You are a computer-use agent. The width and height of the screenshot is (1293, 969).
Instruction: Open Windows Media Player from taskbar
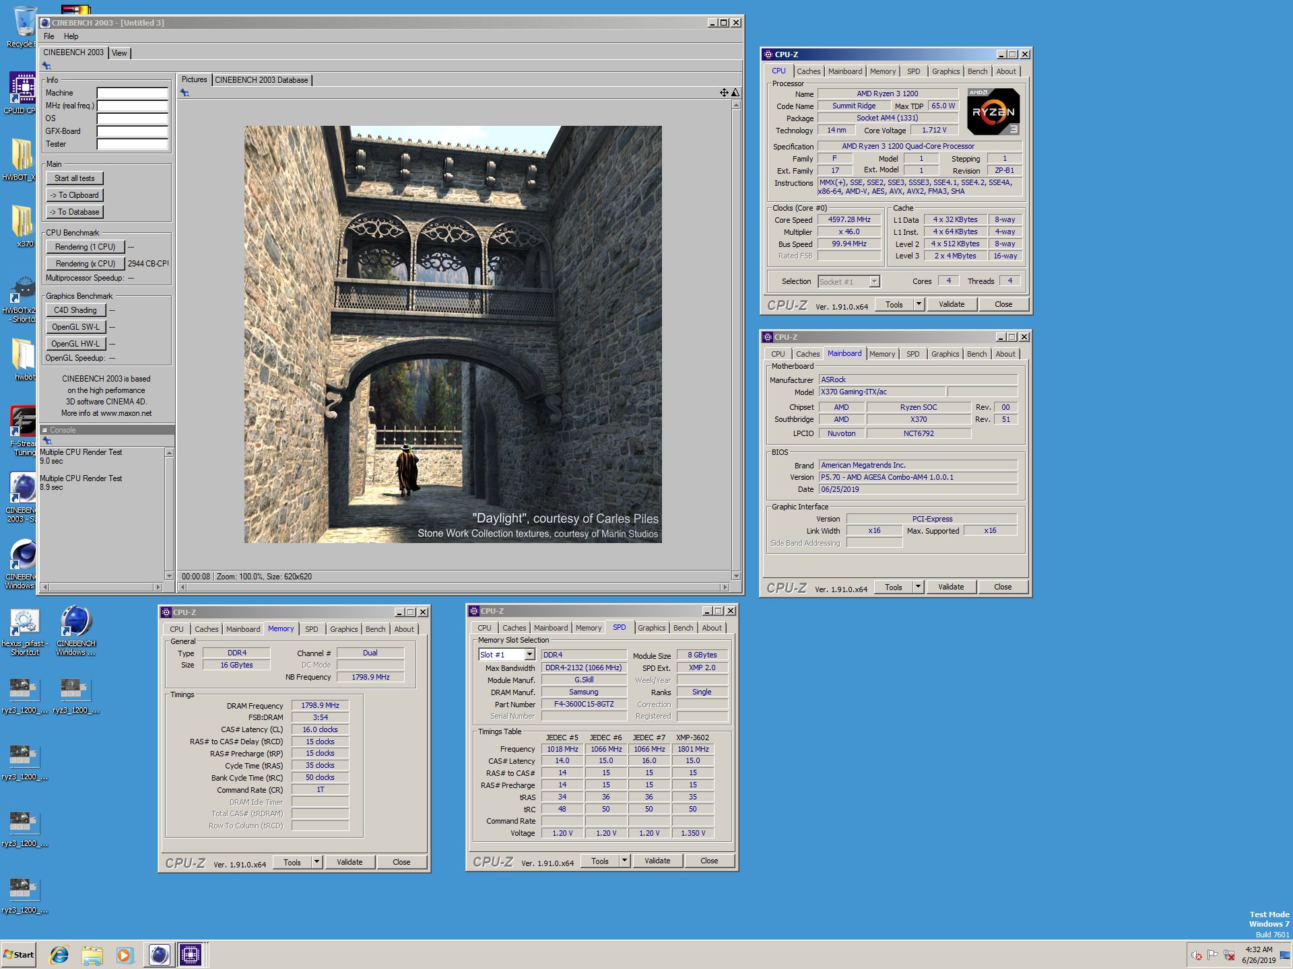[x=125, y=955]
